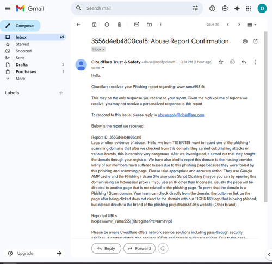Archive this email using the archive icon
The image size is (272, 264).
tap(94, 25)
